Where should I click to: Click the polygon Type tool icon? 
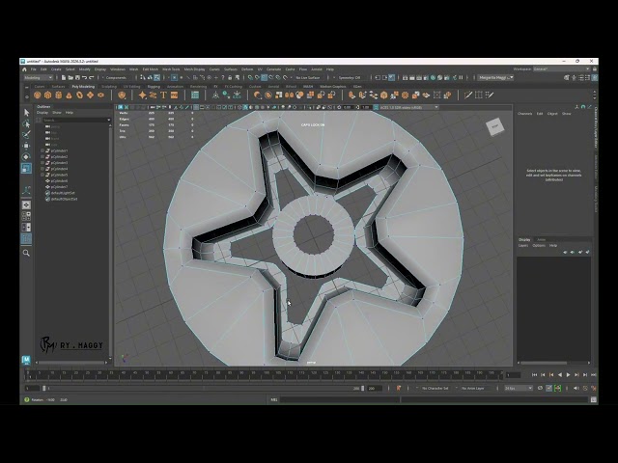coord(163,95)
